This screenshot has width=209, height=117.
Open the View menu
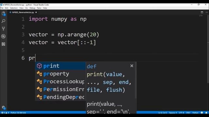21,8
